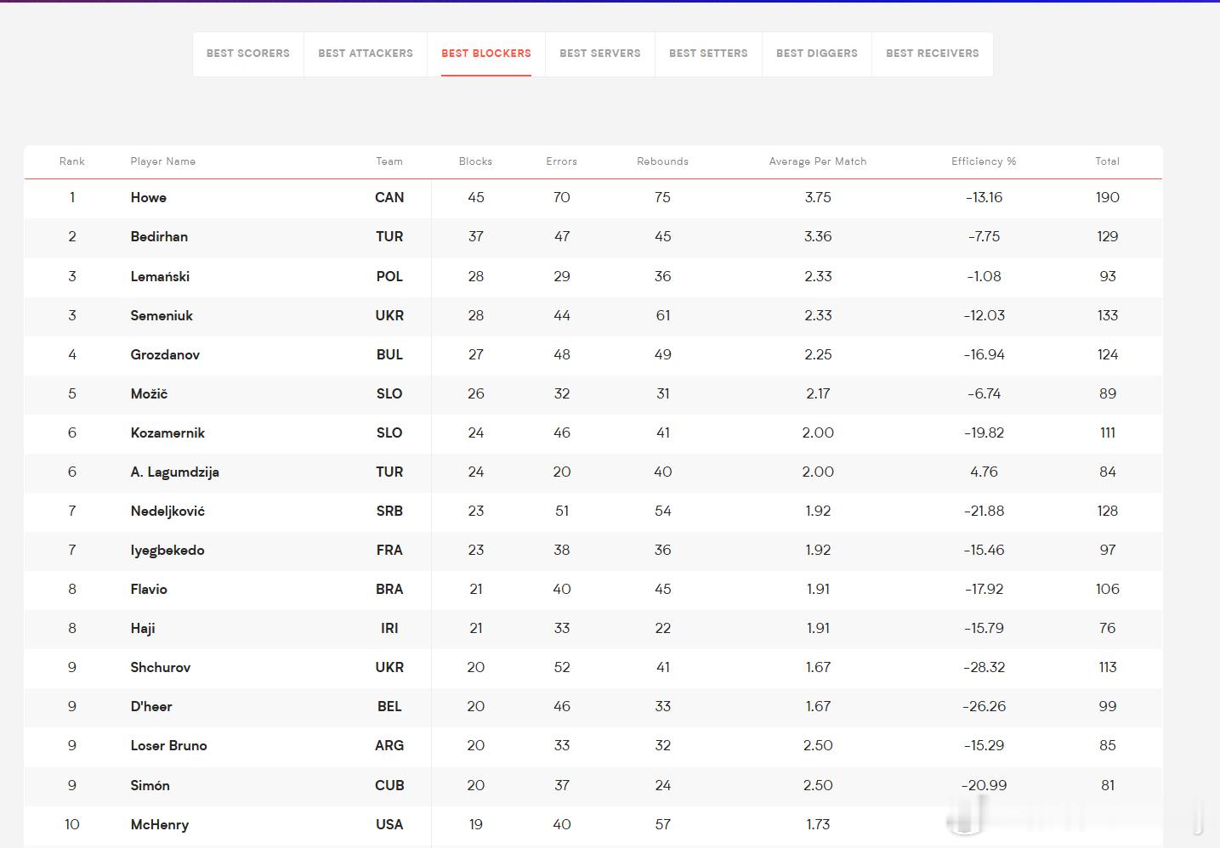Image resolution: width=1220 pixels, height=848 pixels.
Task: Select player Možič
Action: tap(149, 393)
